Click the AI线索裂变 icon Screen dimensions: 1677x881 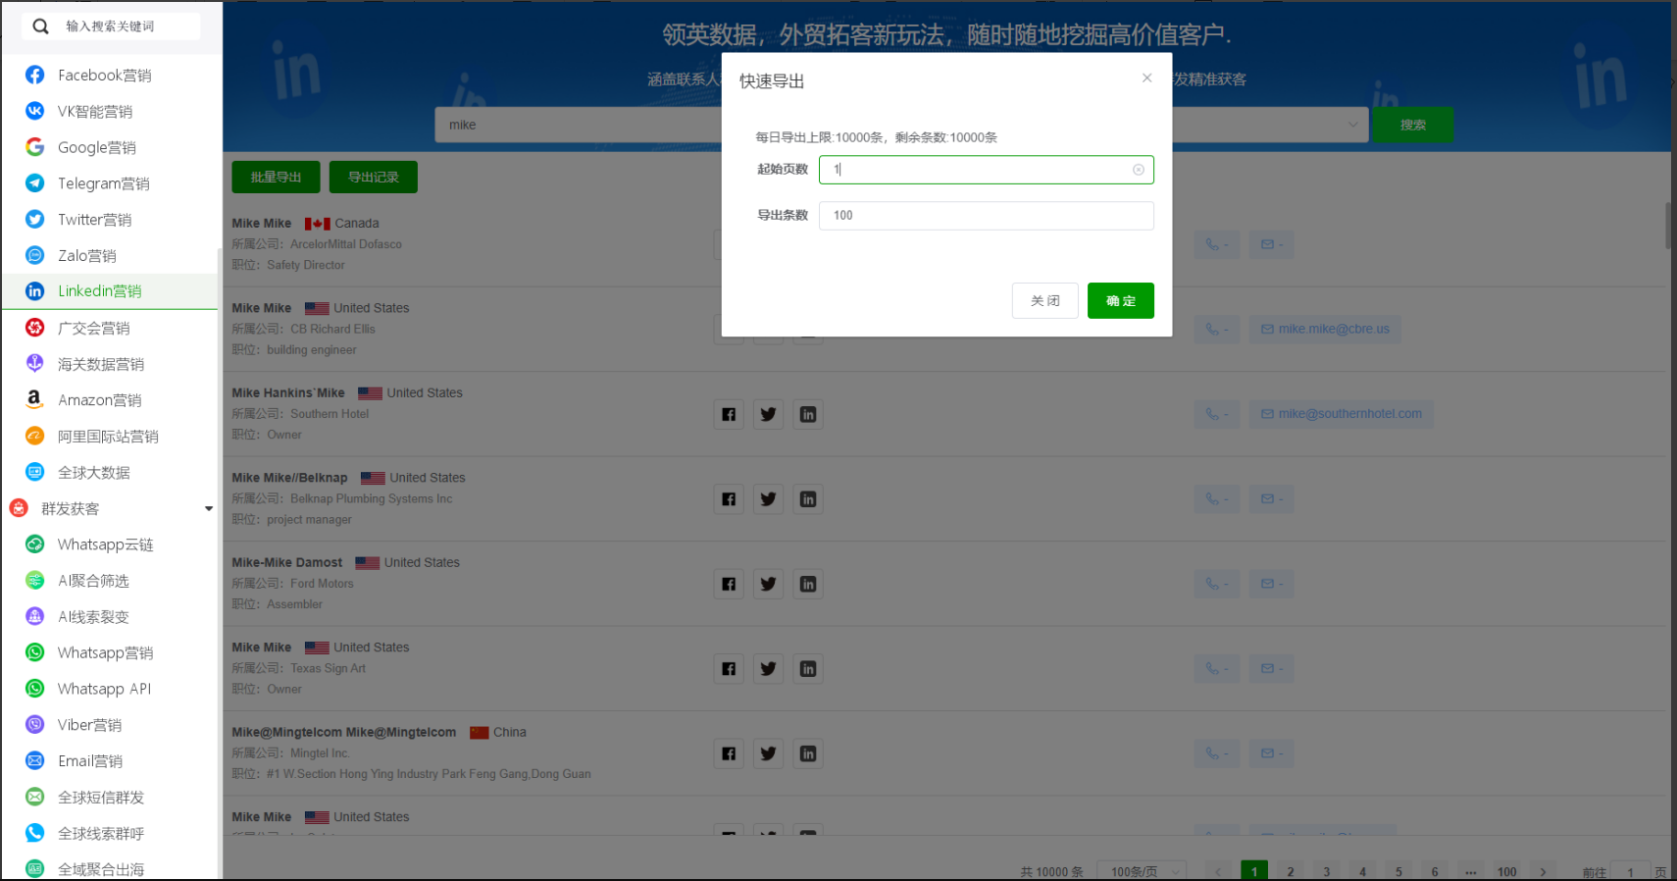(x=34, y=616)
